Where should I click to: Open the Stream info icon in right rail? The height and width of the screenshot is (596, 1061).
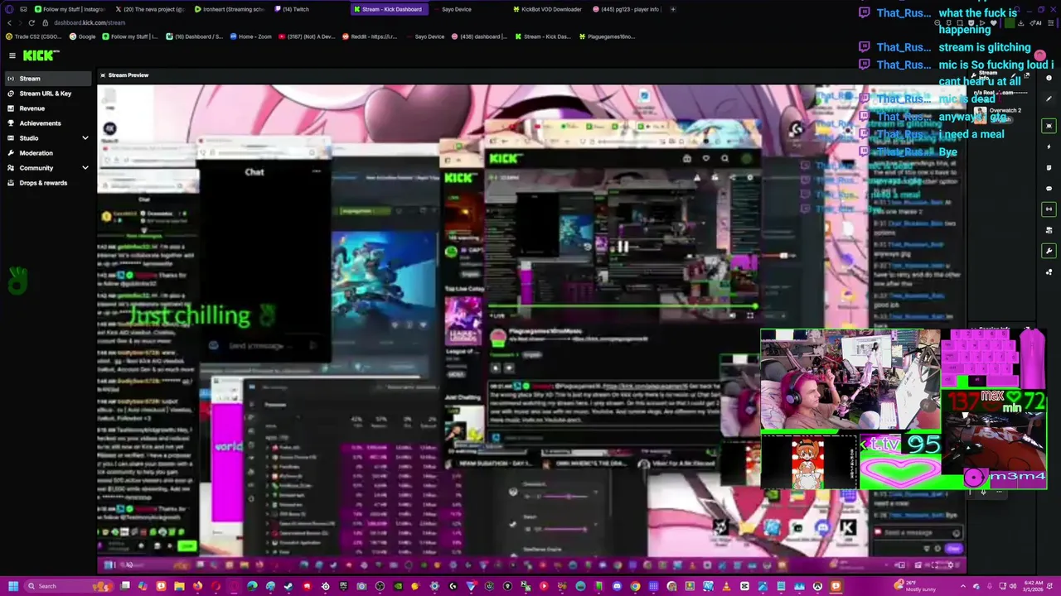coord(1049,78)
